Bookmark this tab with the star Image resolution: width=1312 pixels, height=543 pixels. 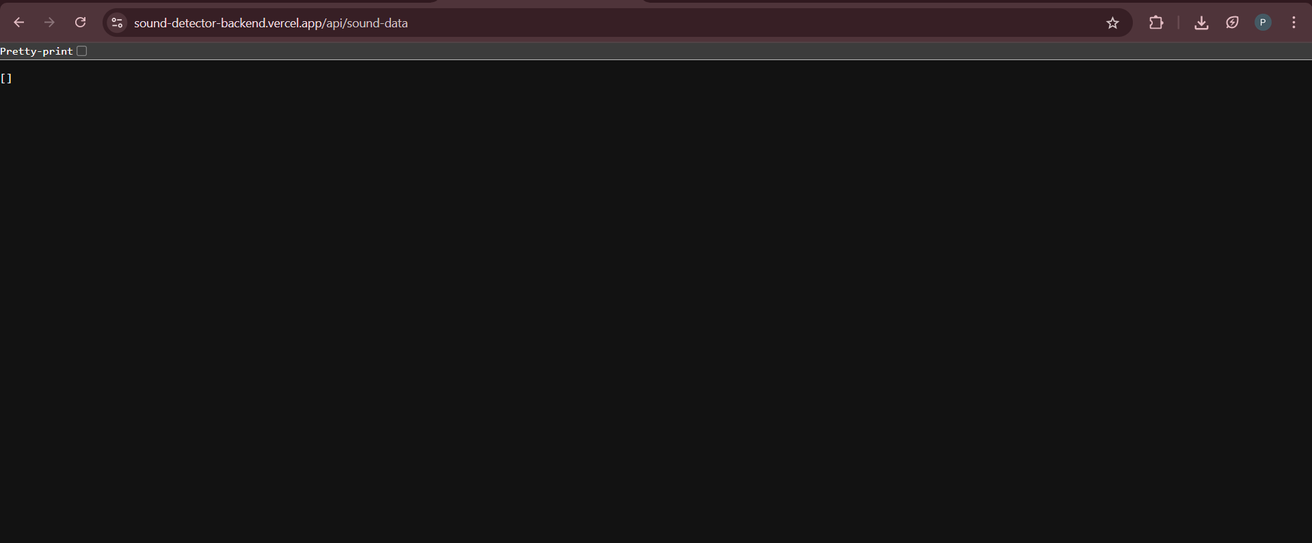click(1112, 23)
